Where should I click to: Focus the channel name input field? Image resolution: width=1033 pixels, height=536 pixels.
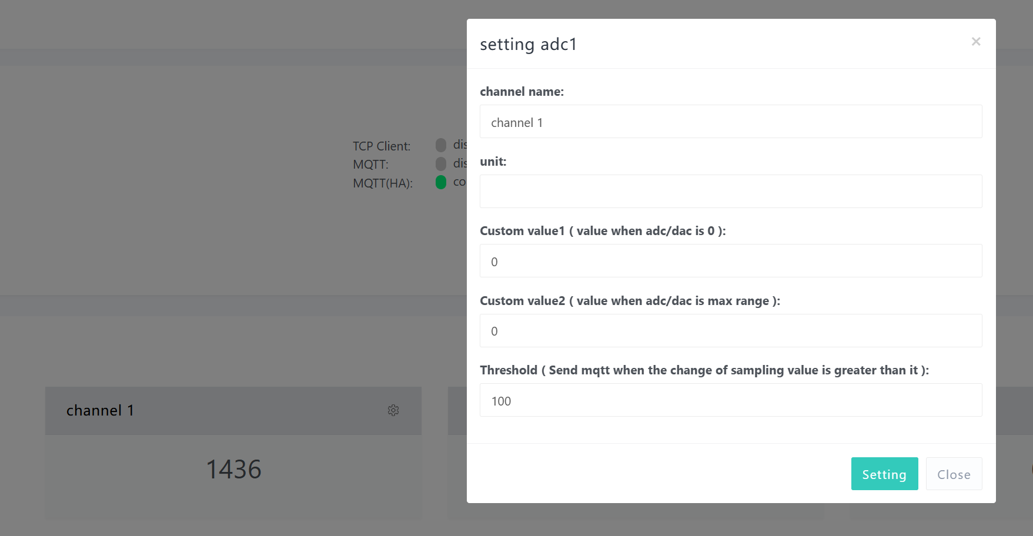(x=730, y=122)
